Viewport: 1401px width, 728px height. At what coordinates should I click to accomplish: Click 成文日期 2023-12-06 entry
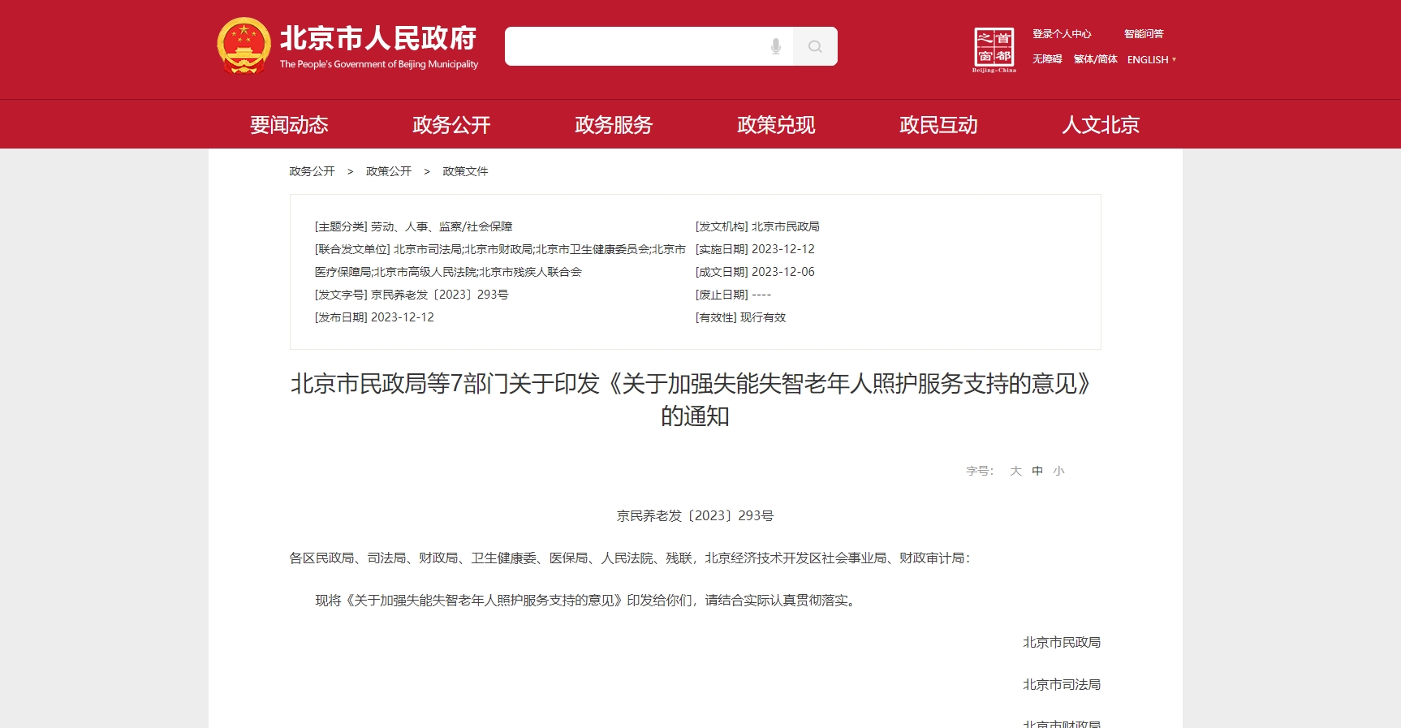click(755, 272)
